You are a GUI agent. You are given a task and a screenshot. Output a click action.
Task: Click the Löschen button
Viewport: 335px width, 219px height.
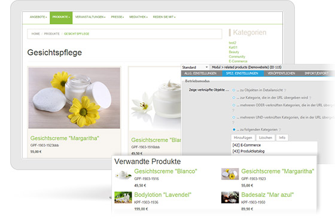[266, 138]
